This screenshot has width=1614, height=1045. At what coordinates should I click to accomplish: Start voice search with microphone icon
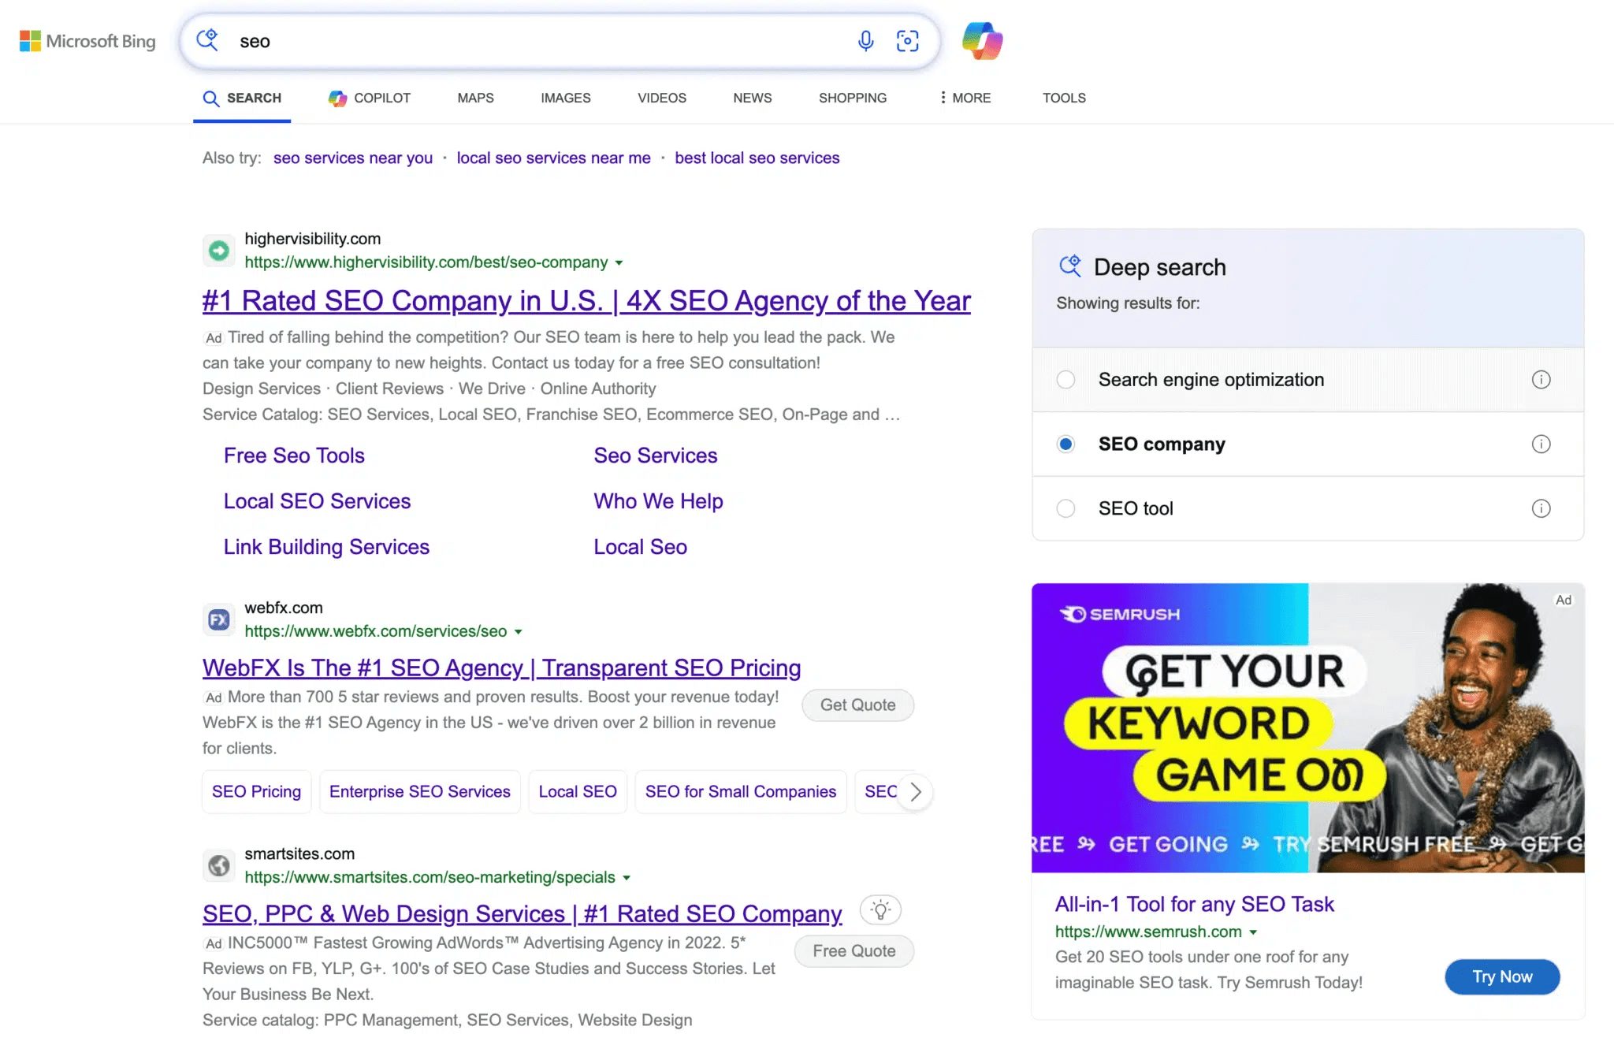865,41
